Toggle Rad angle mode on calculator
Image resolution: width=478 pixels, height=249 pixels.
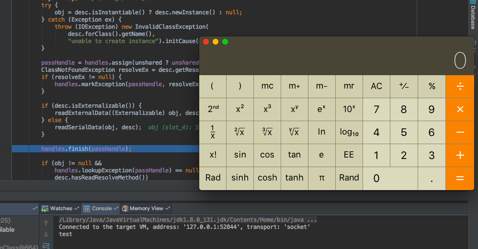pos(213,178)
